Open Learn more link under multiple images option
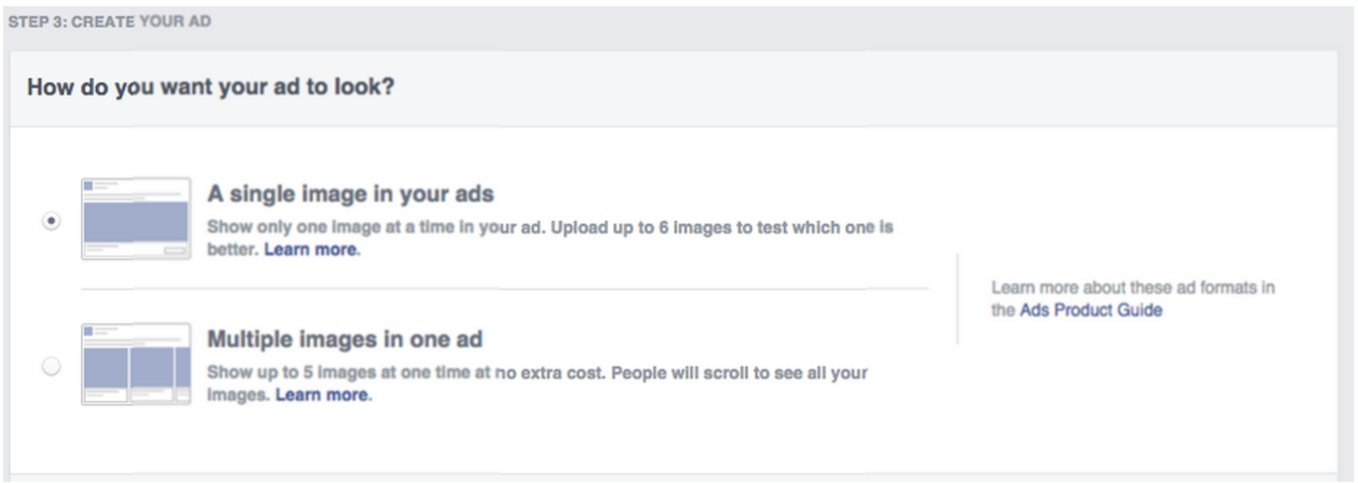 (322, 395)
